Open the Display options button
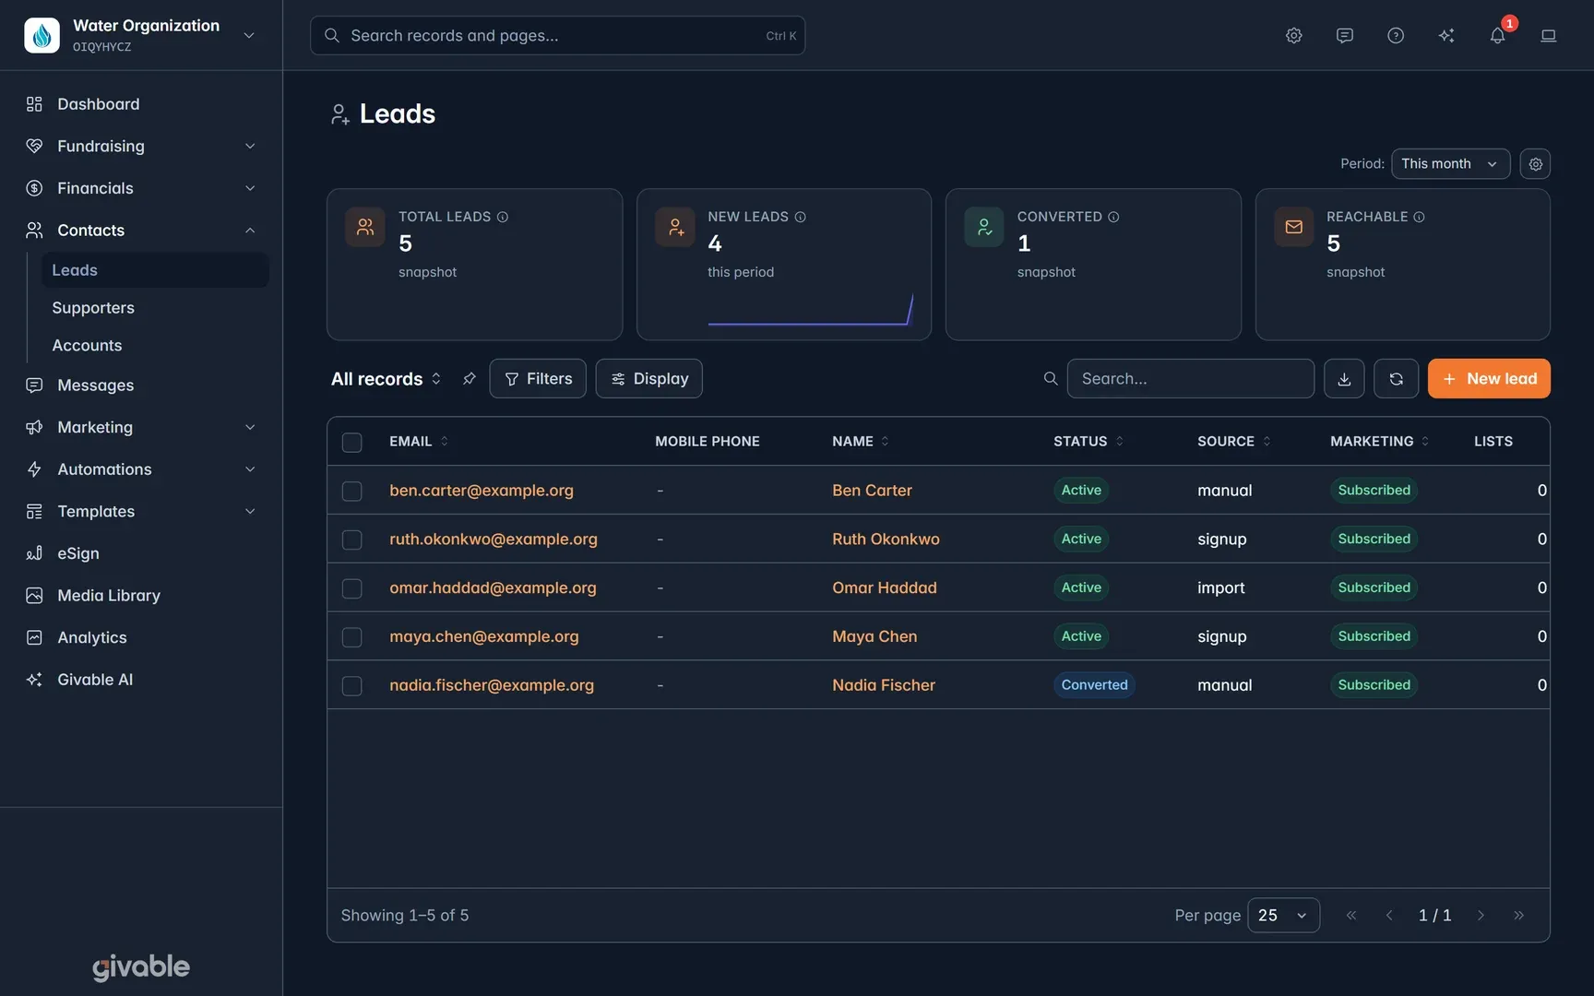 pos(648,378)
